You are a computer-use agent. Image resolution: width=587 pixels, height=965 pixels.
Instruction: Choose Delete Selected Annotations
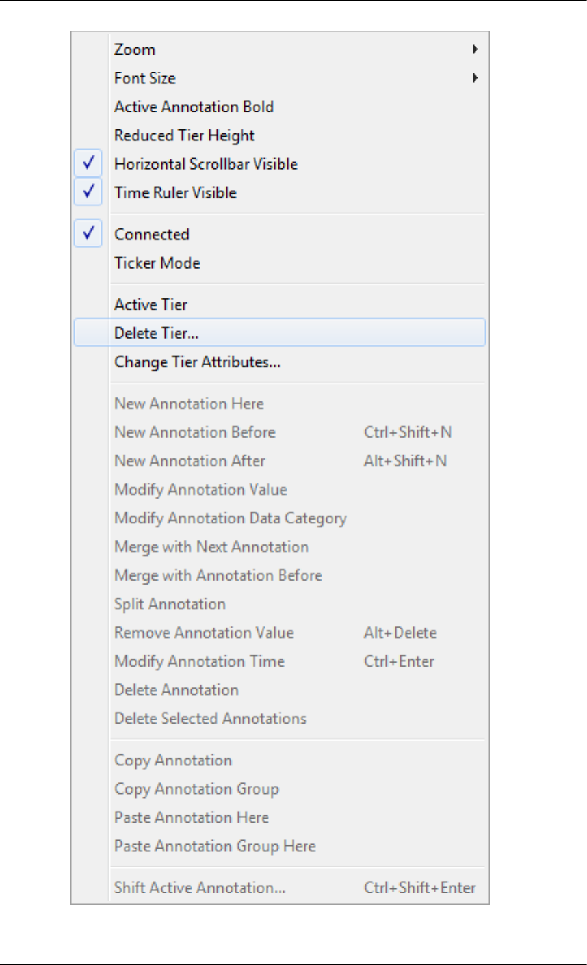(x=210, y=718)
